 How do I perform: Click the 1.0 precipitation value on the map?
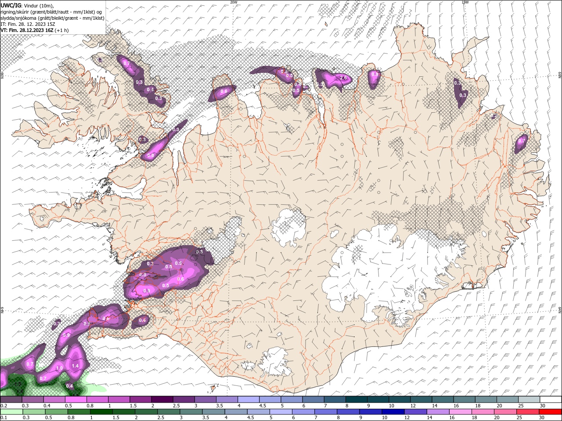click(x=60, y=368)
